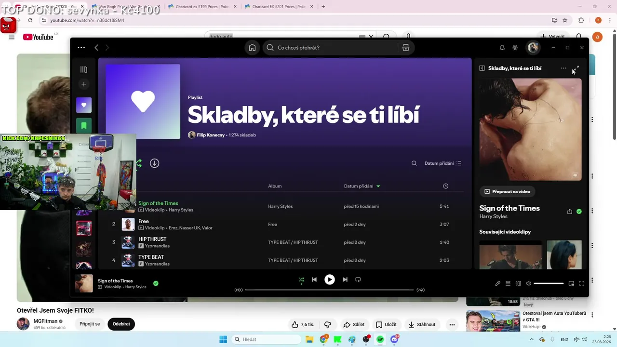Download the playlist with the down-arrow icon
617x347 pixels.
pos(154,163)
